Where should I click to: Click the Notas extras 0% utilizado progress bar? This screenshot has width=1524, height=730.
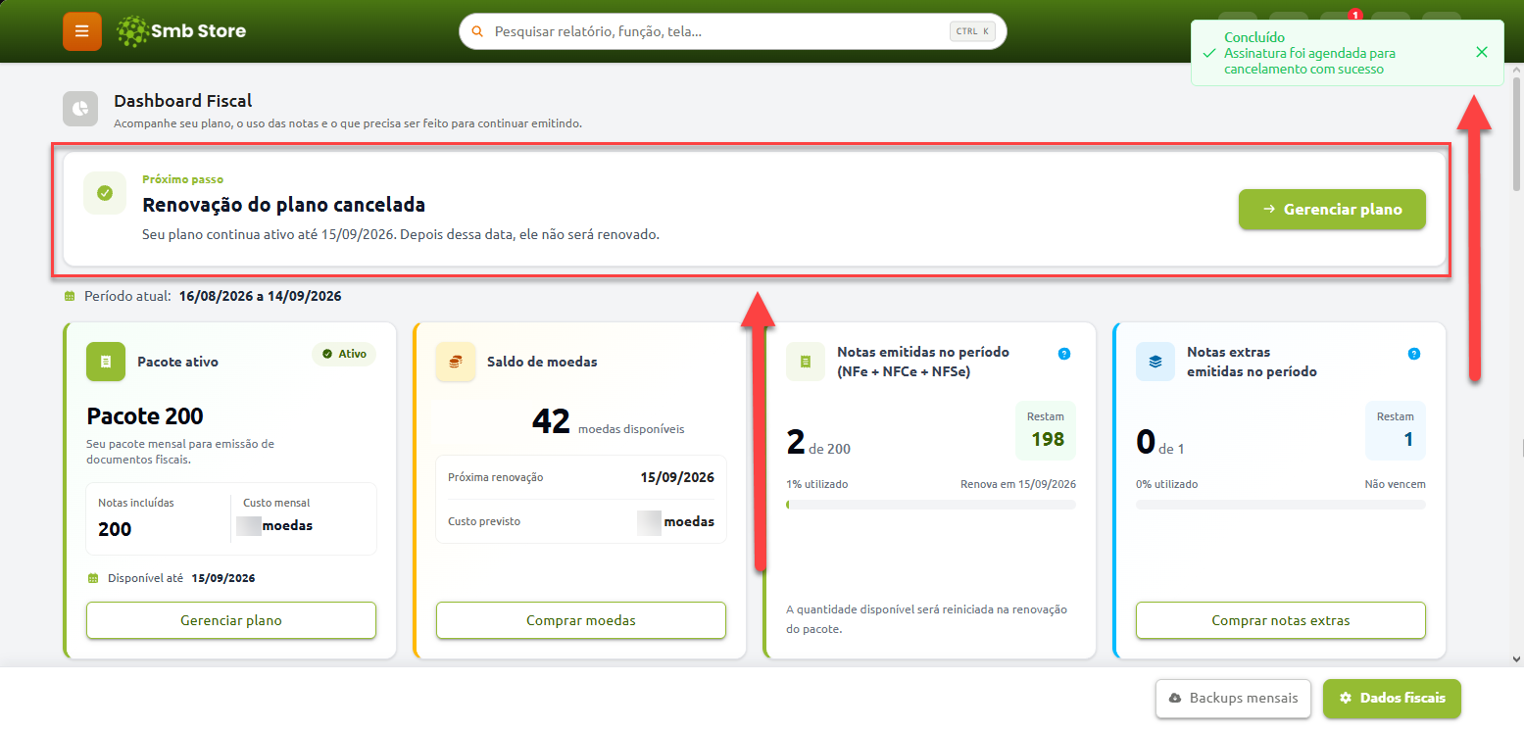click(1281, 505)
